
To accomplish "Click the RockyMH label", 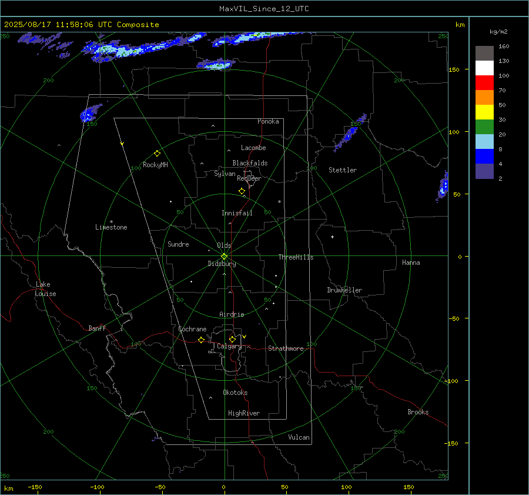I will pyautogui.click(x=155, y=165).
